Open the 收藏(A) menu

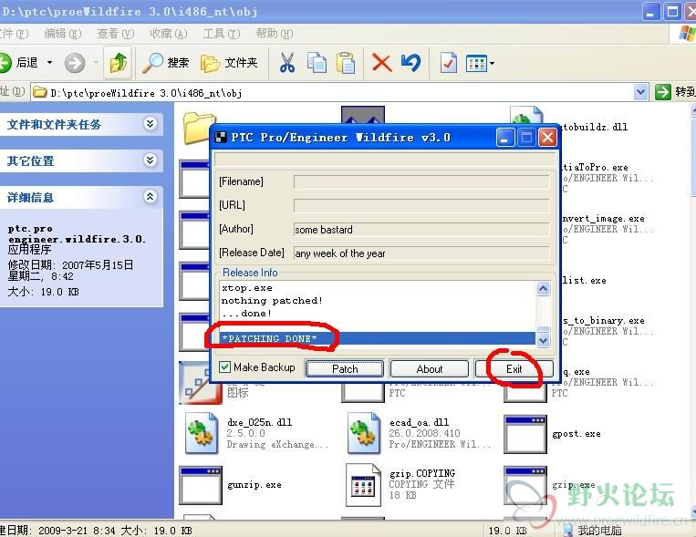pyautogui.click(x=168, y=34)
